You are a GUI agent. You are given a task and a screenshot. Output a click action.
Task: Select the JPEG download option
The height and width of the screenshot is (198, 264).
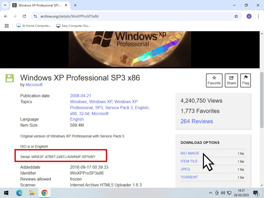185,169
